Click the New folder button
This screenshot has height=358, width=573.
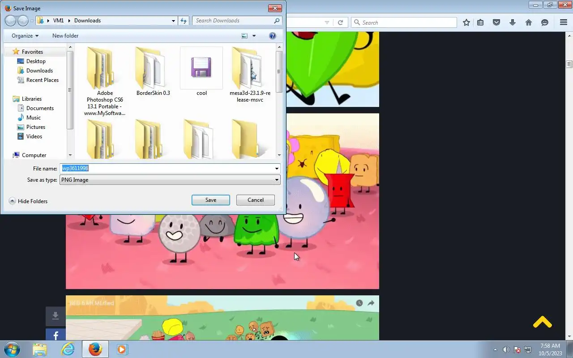pyautogui.click(x=65, y=36)
